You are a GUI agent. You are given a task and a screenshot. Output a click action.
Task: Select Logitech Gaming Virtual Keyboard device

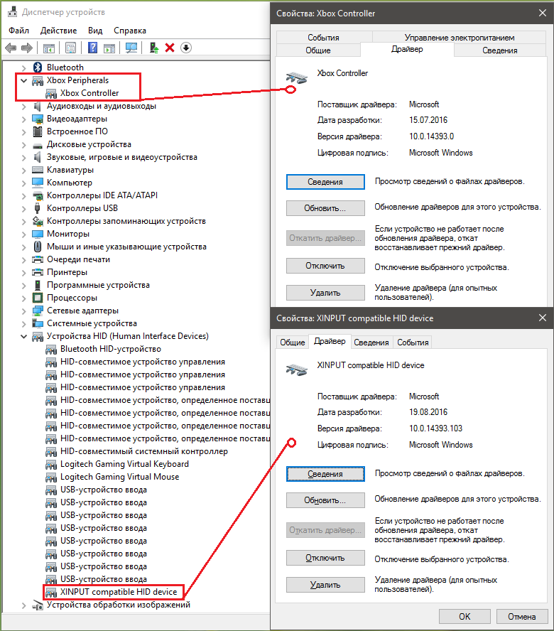pos(124,464)
